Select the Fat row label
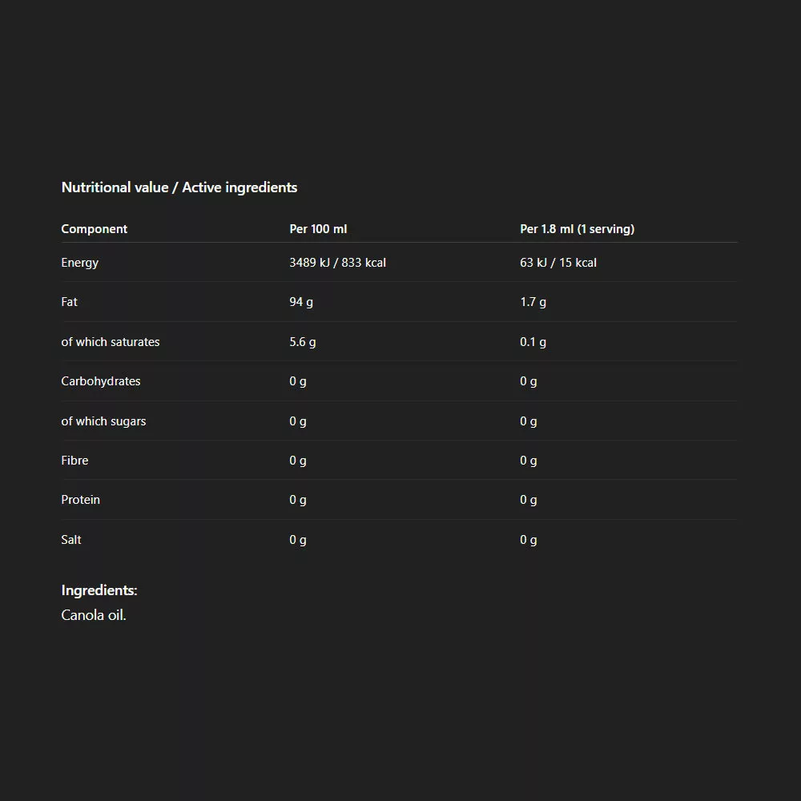This screenshot has width=801, height=801. 69,302
